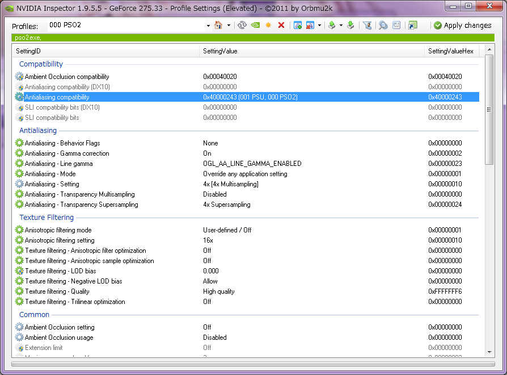Sort by the SettingID column header

[x=105, y=51]
